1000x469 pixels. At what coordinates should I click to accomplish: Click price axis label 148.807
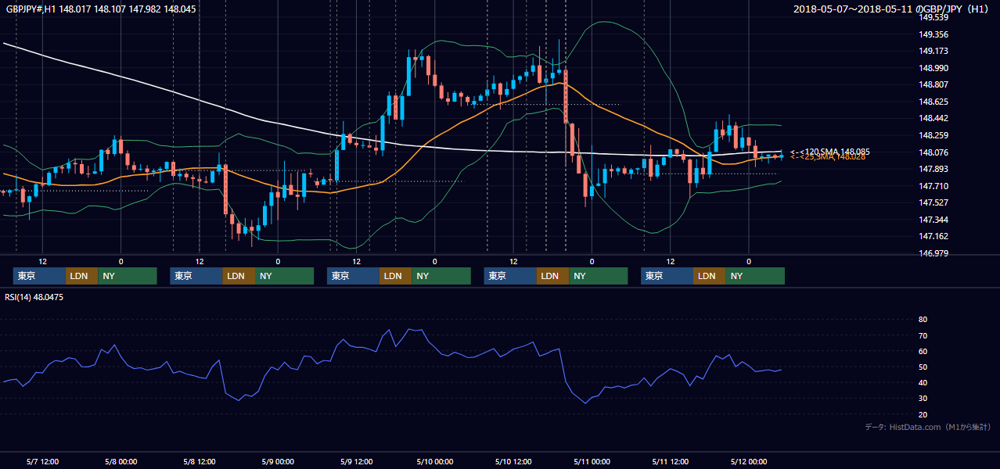tap(933, 84)
